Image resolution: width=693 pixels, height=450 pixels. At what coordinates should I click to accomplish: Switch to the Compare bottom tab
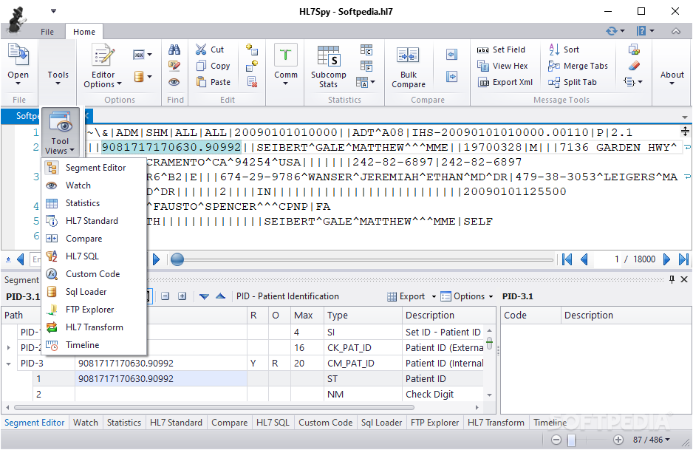229,423
